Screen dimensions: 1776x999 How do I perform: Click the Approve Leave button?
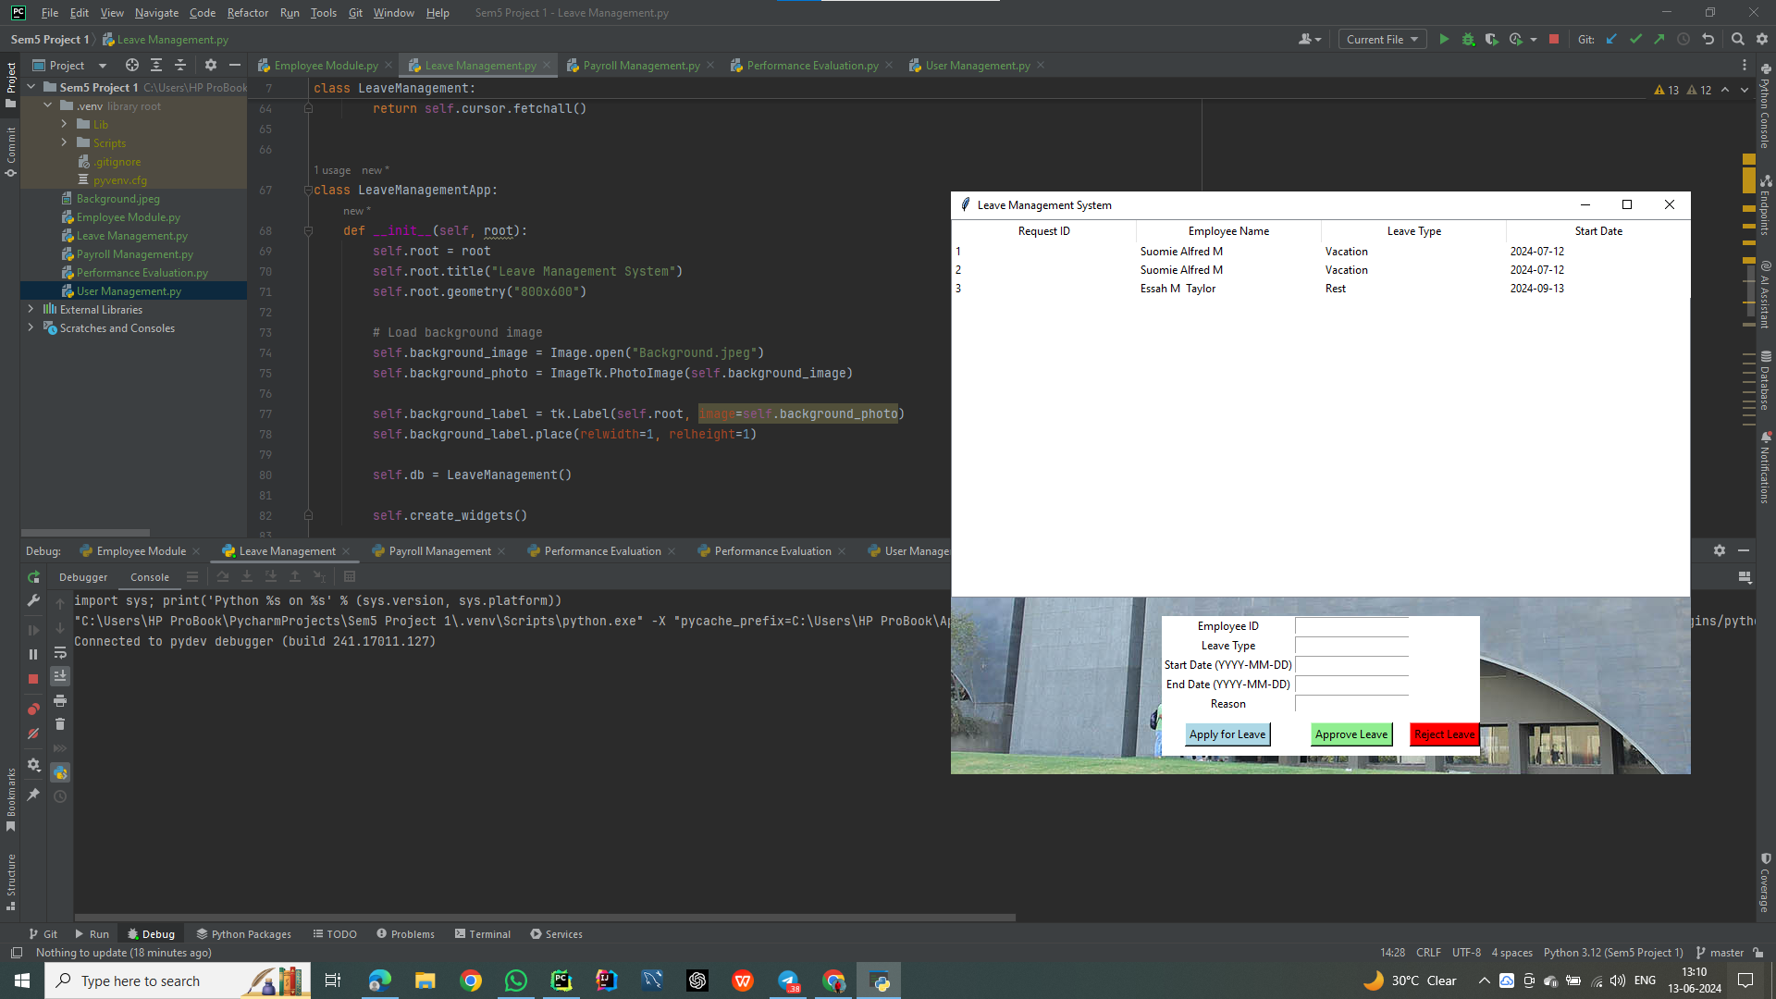tap(1350, 734)
